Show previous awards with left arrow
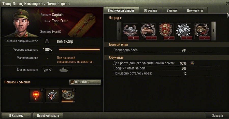Screen dimensions: 229x119 point(119,31)
